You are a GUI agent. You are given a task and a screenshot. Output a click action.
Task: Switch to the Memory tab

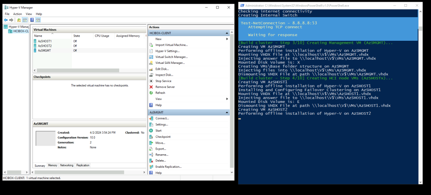pyautogui.click(x=53, y=165)
